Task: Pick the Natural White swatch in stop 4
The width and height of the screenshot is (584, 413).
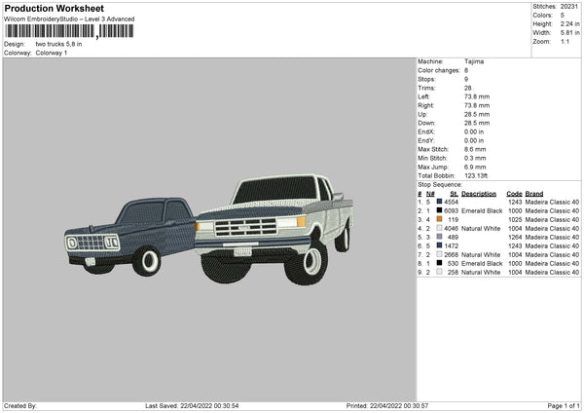Action: point(440,229)
